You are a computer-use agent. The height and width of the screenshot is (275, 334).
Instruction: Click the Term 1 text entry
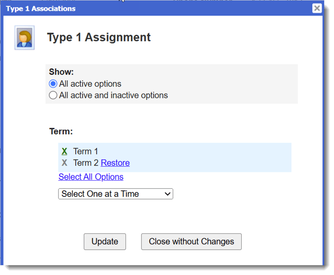pos(86,152)
